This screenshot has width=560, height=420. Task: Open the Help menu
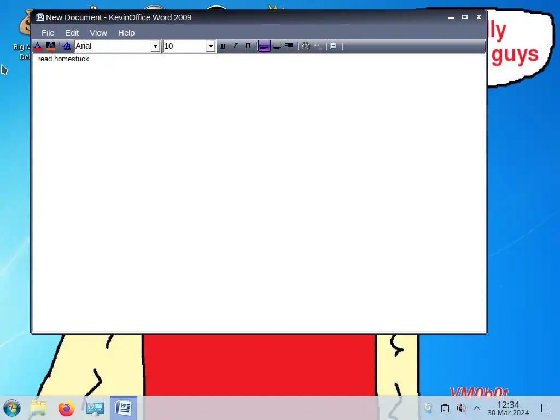126,33
